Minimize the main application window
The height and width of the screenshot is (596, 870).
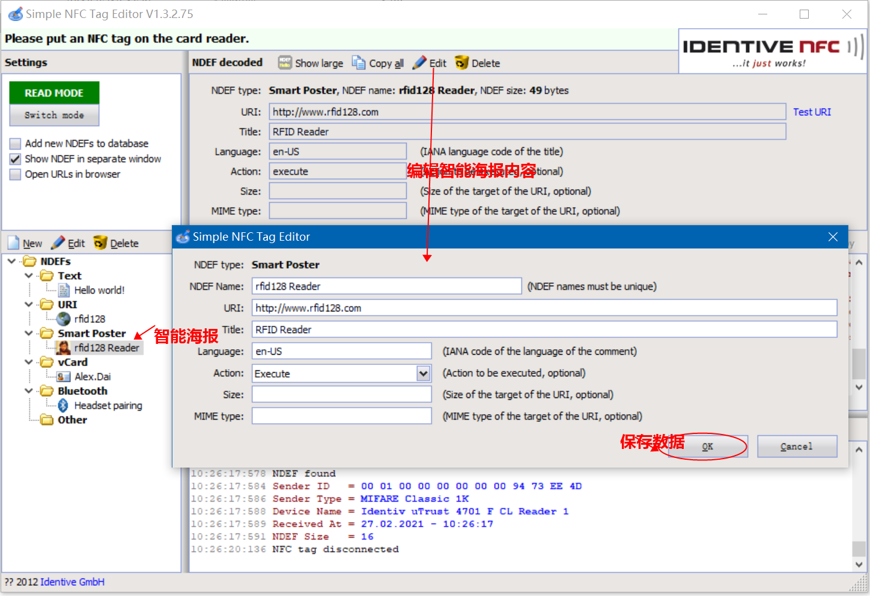coord(763,14)
